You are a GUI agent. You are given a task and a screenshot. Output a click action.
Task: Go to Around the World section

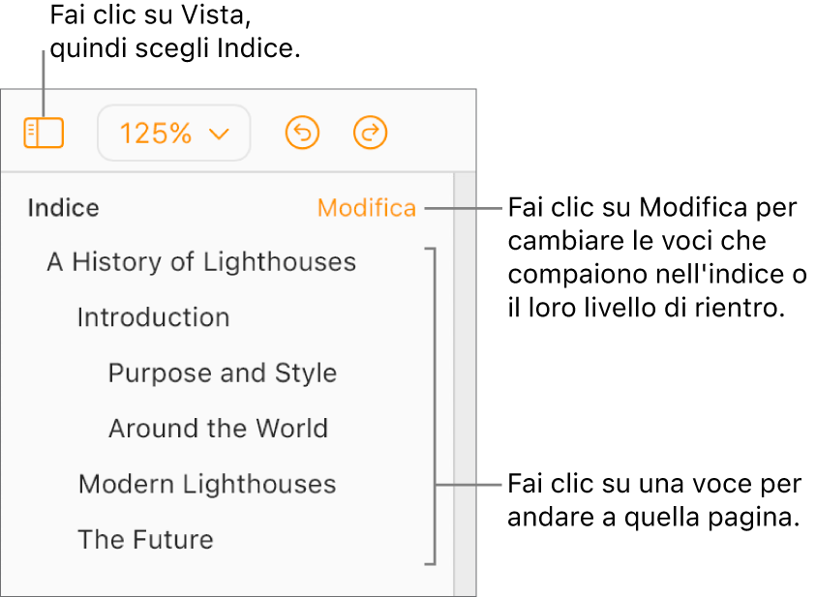218,429
